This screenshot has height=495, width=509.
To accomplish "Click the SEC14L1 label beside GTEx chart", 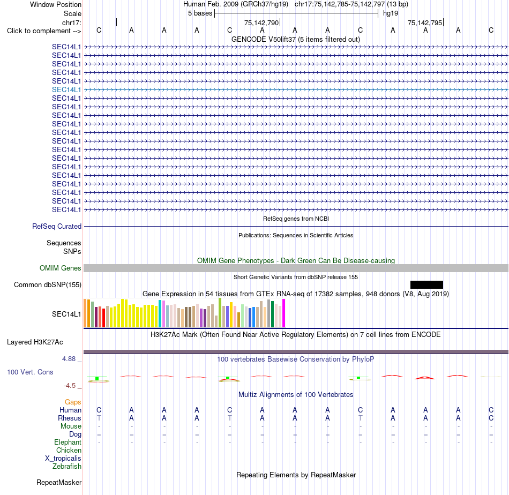I will coord(66,314).
